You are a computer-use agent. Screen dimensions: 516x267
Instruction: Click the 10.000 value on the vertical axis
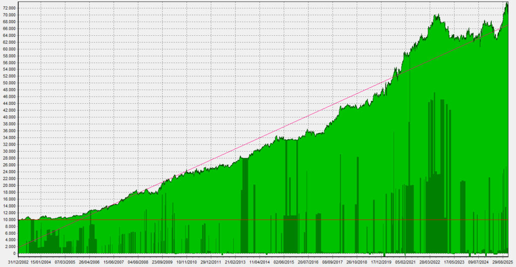tap(11, 219)
